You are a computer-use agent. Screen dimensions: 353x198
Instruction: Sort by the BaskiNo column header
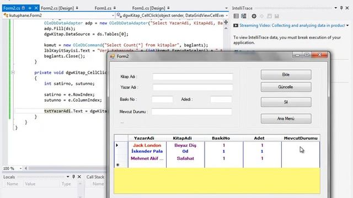[x=224, y=138]
